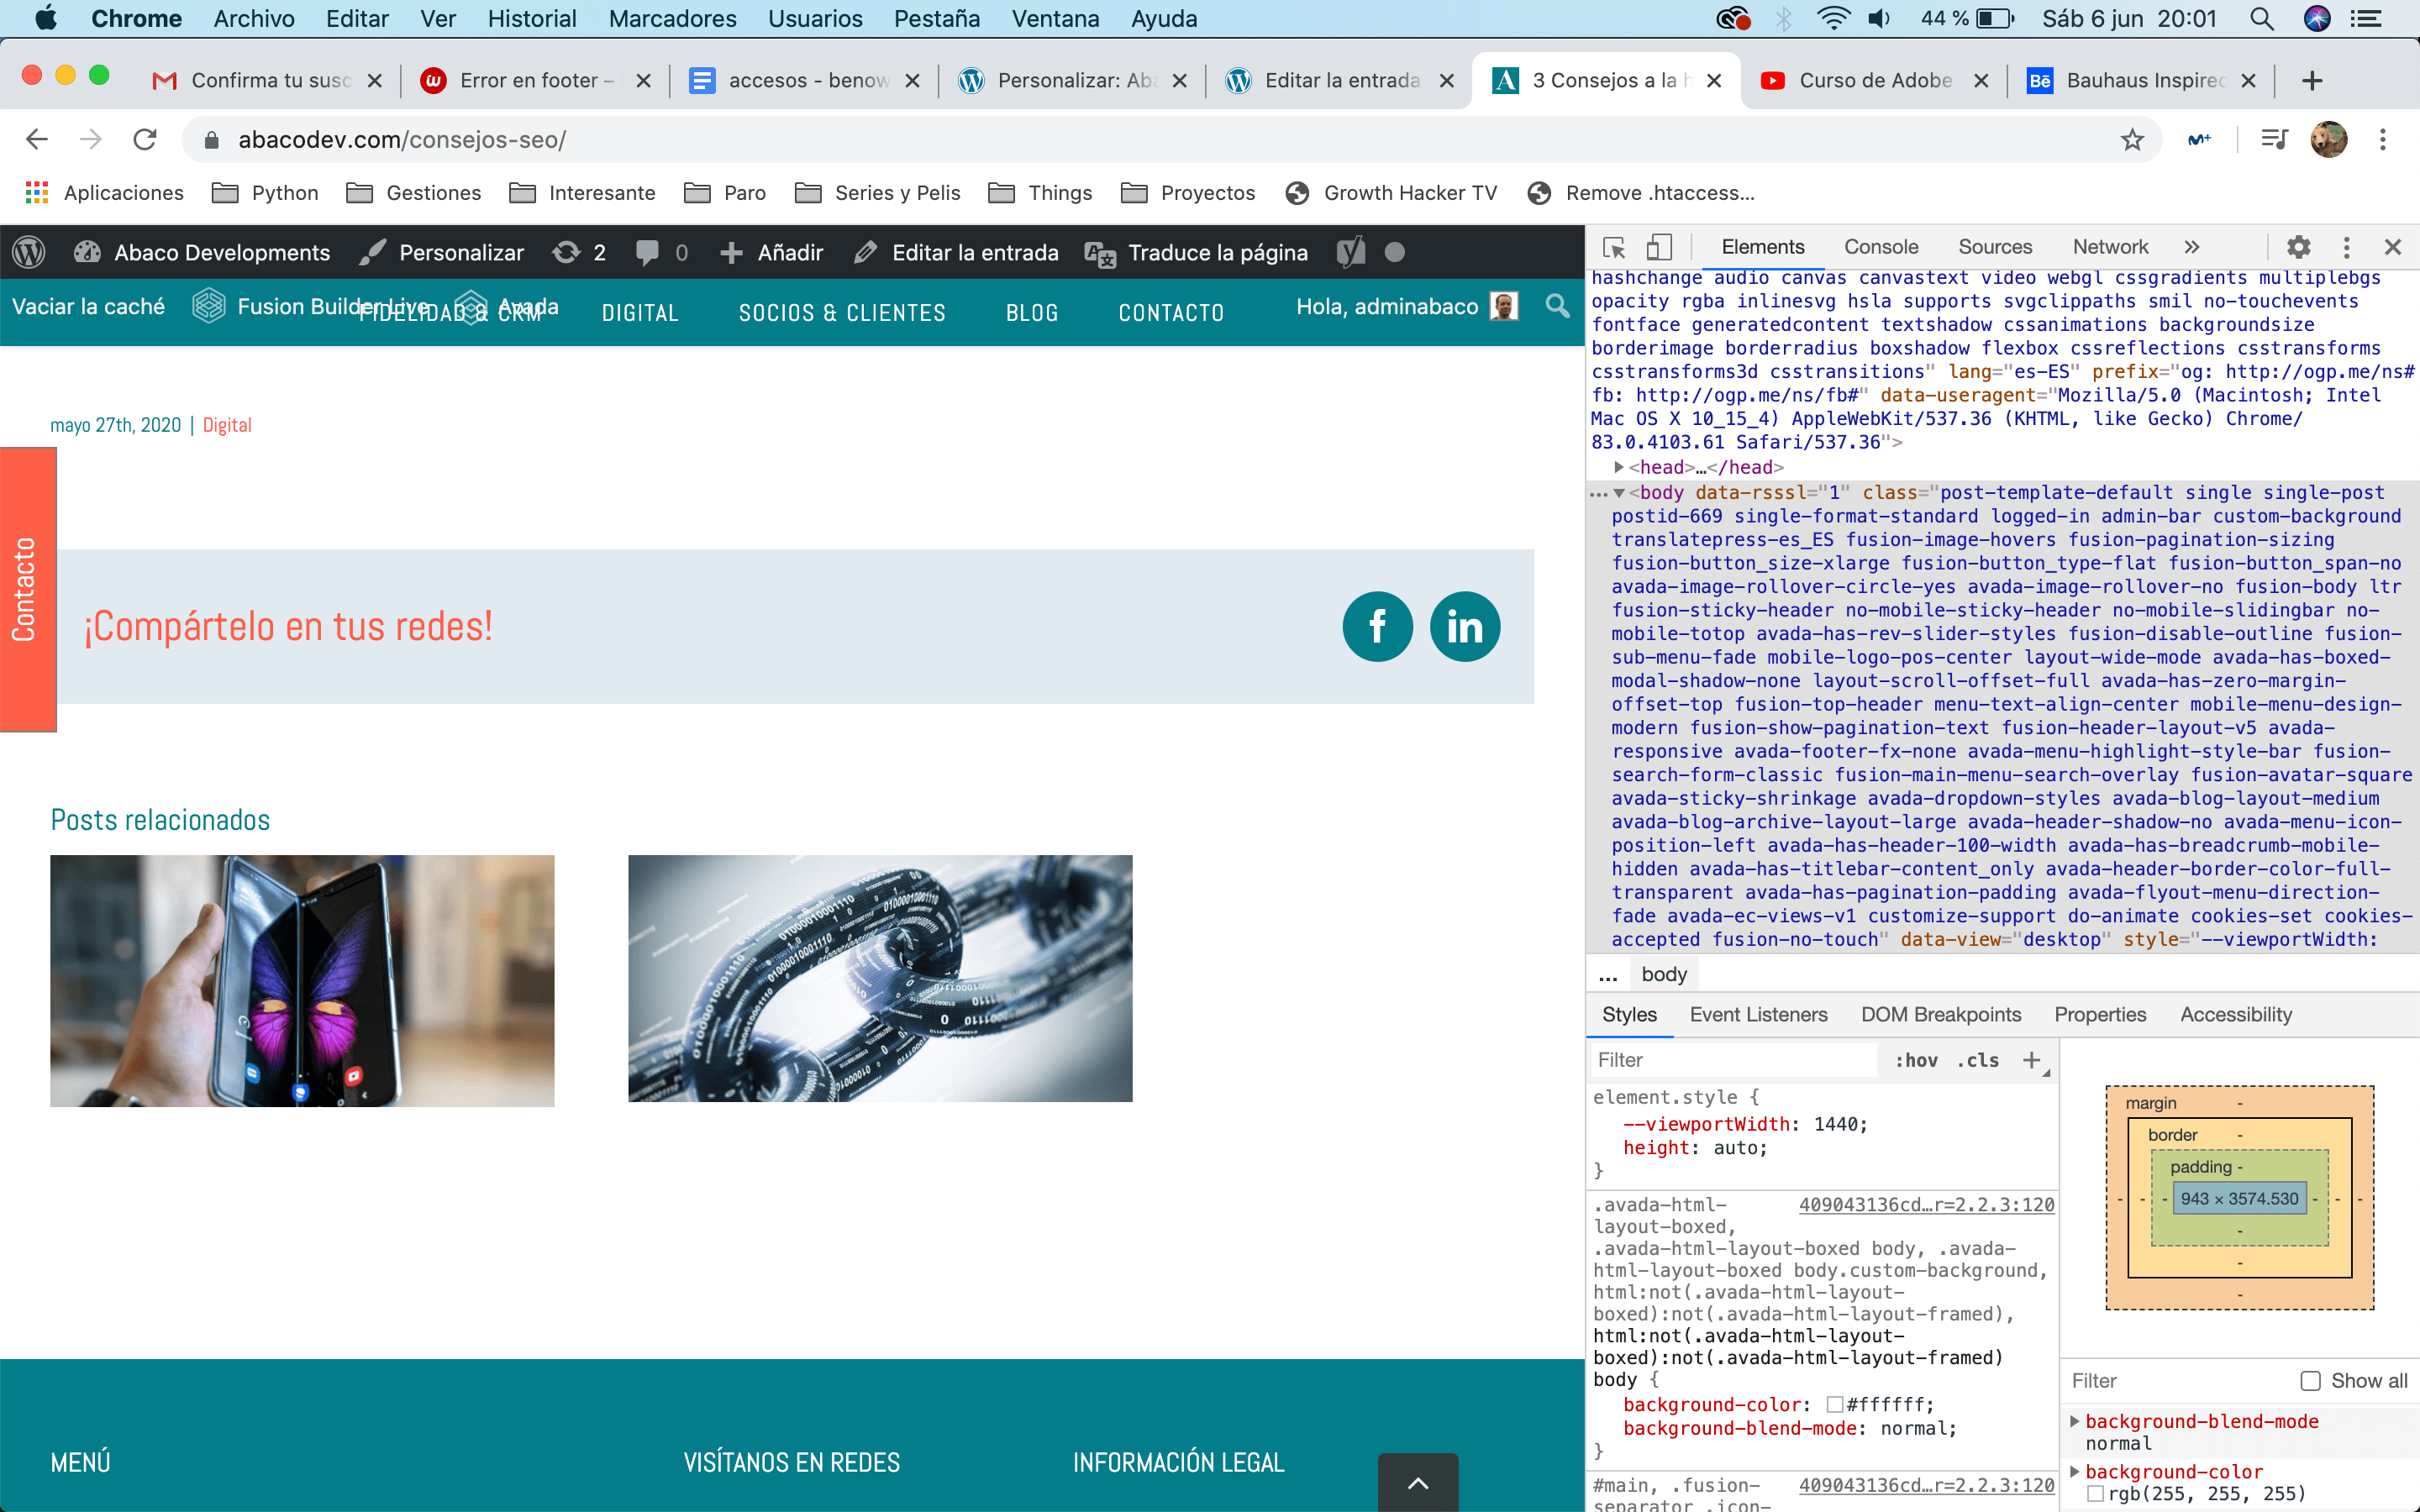The height and width of the screenshot is (1512, 2420).
Task: Open the media control icon in toolbar
Action: (x=2274, y=140)
